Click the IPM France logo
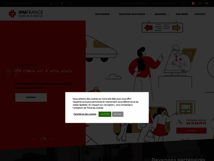 [x=26, y=14]
